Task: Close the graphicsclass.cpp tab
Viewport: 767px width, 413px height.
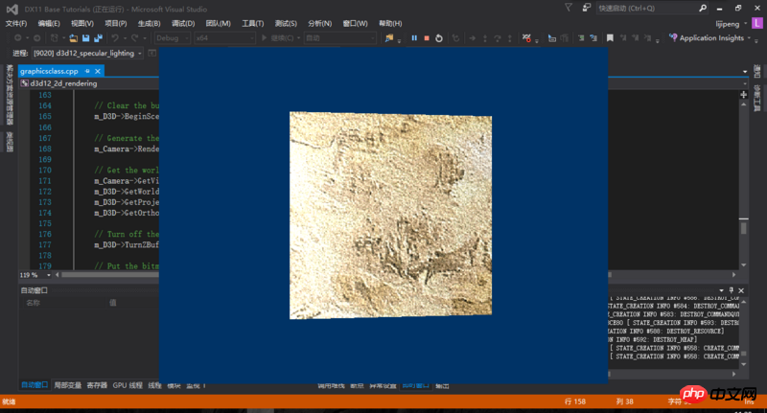Action: [100, 71]
